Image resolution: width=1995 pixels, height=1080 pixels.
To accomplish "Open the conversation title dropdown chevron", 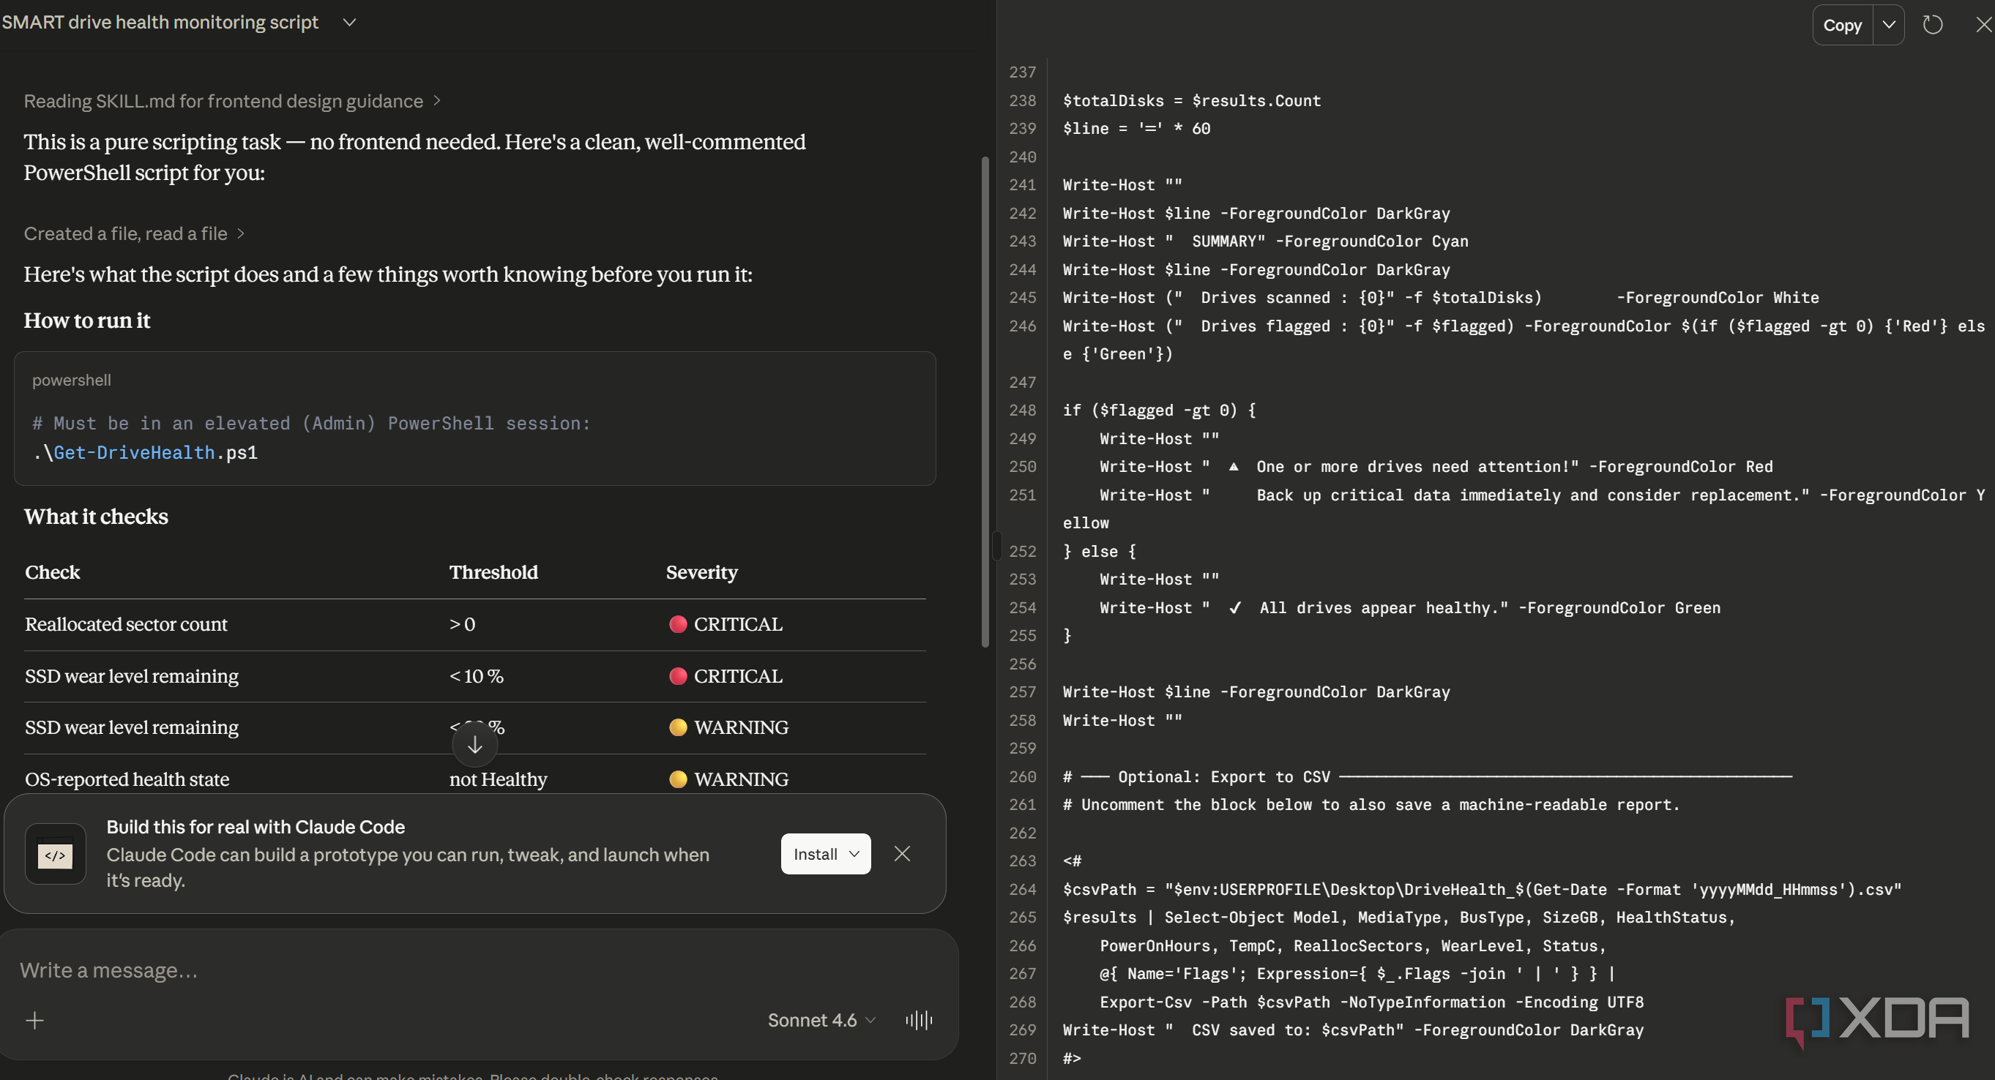I will point(349,23).
